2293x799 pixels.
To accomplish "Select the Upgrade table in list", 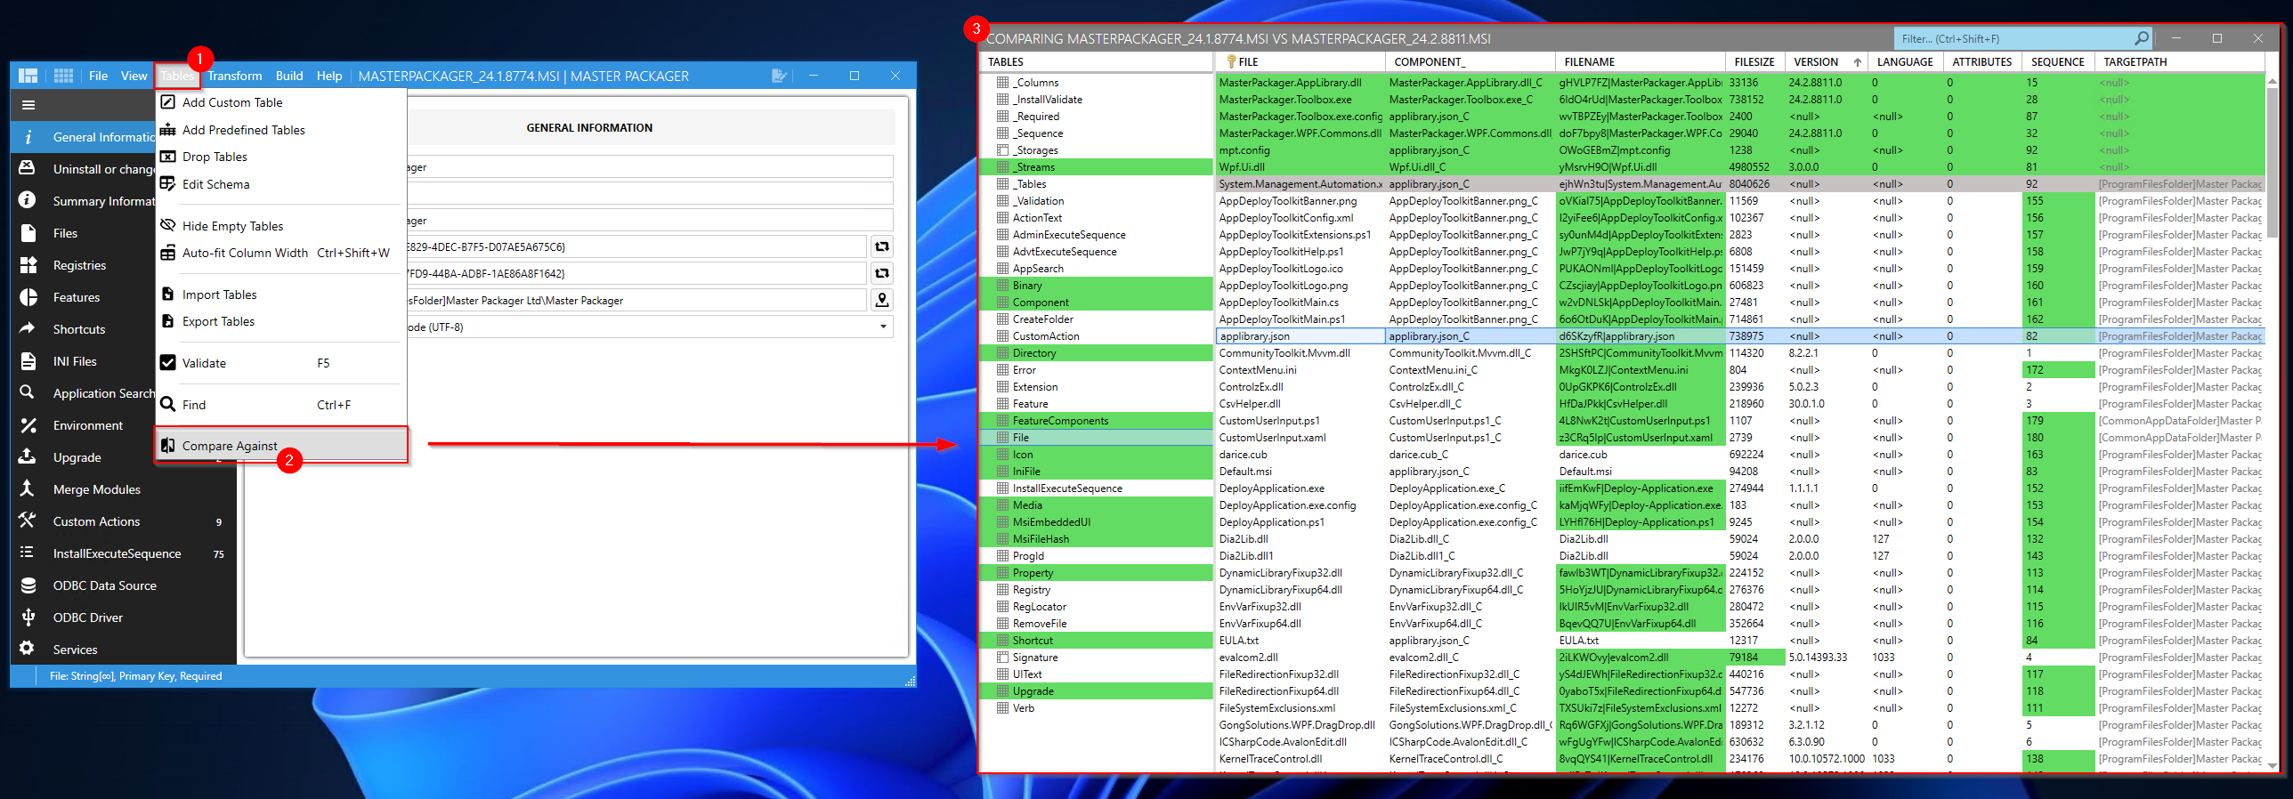I will 1097,691.
